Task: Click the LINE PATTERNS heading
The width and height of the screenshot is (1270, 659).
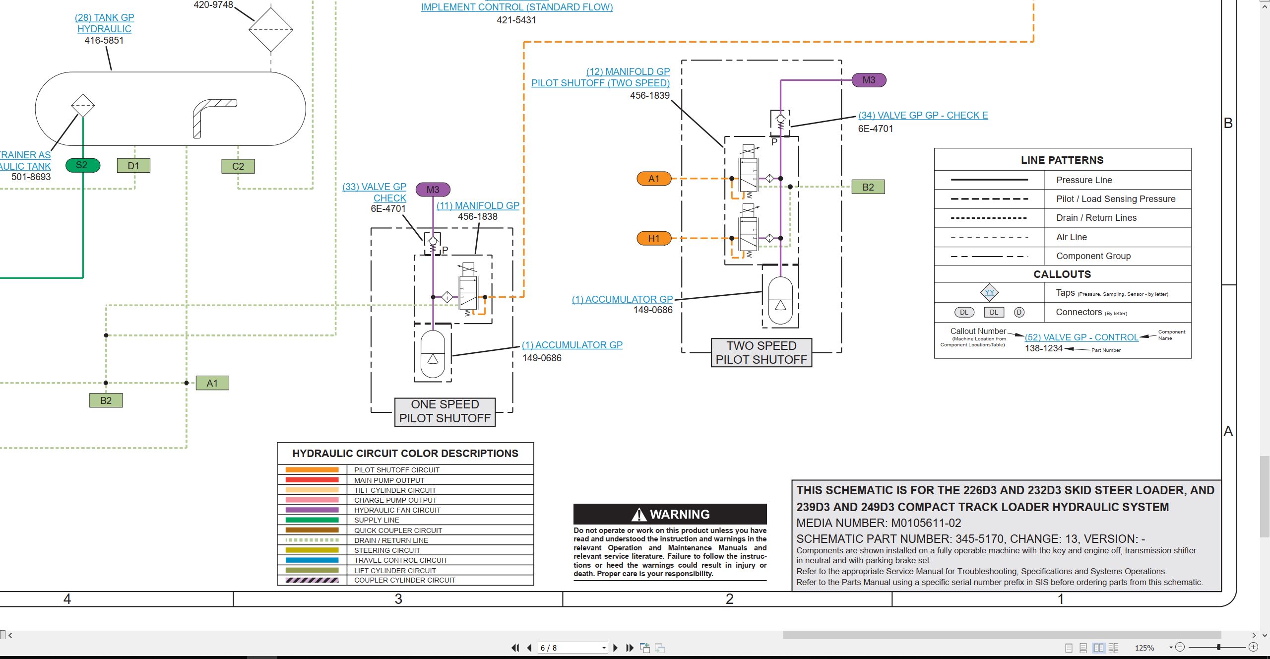Action: pos(1062,160)
